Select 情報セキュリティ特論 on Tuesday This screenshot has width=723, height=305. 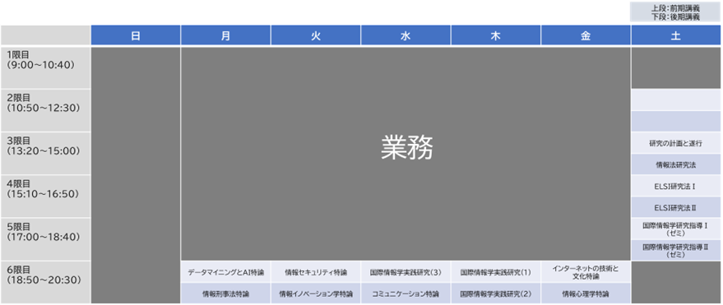point(316,272)
